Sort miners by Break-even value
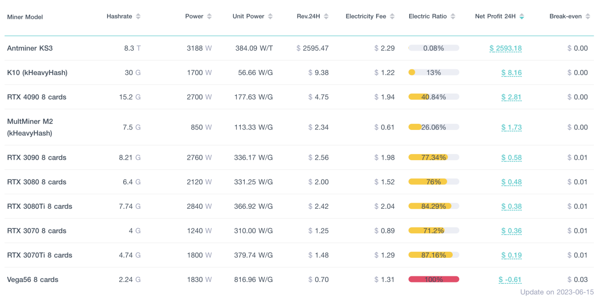 point(588,16)
